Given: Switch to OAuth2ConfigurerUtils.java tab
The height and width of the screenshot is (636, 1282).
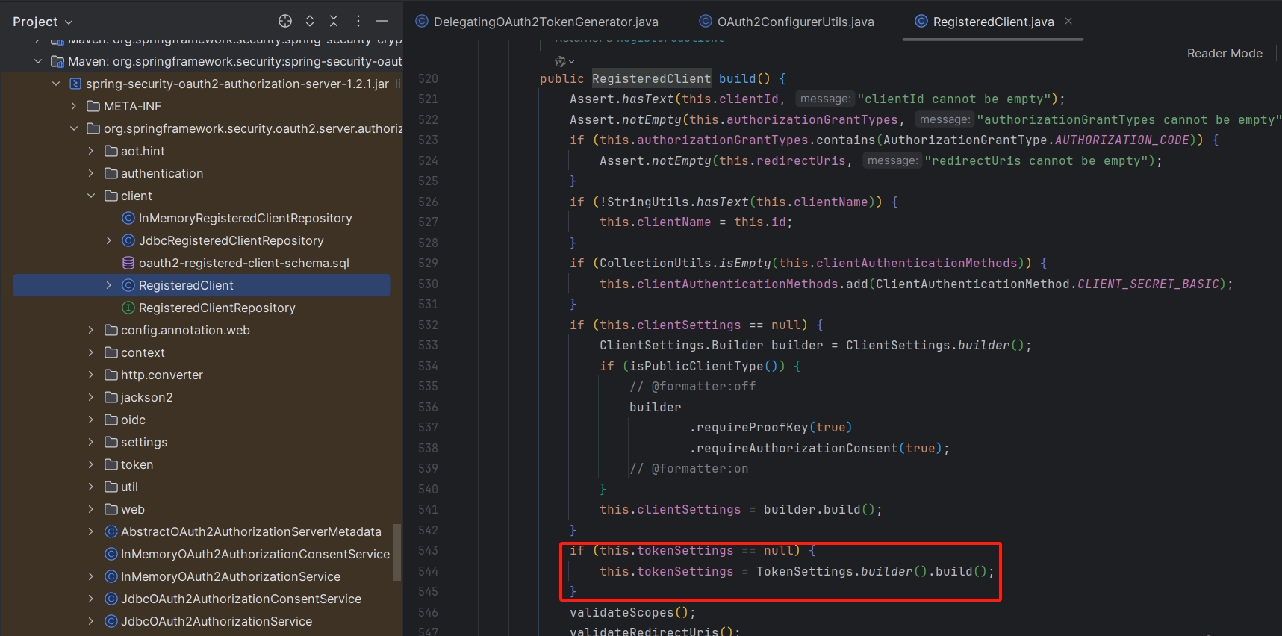Looking at the screenshot, I should 795,22.
